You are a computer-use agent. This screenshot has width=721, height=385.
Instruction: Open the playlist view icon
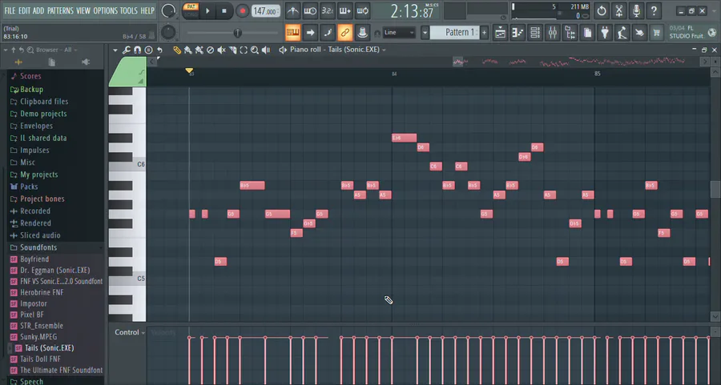(500, 33)
